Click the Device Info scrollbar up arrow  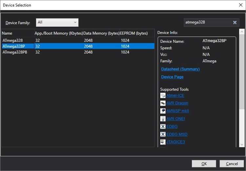coord(242,31)
